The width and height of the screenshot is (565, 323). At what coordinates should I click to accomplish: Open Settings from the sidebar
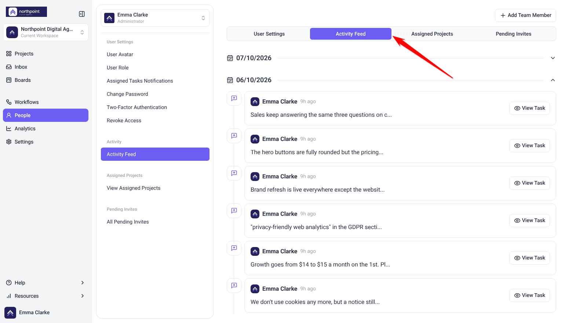click(45, 142)
